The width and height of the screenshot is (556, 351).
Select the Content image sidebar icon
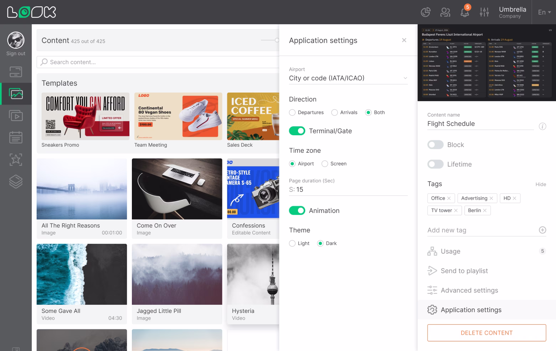tap(16, 94)
